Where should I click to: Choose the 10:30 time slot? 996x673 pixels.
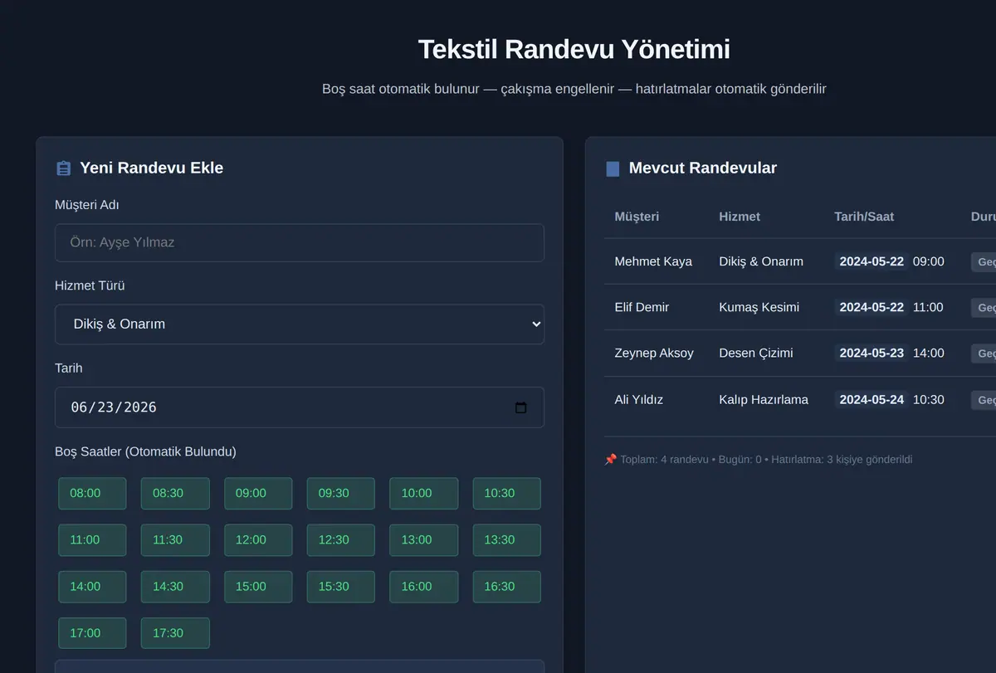[x=507, y=493]
